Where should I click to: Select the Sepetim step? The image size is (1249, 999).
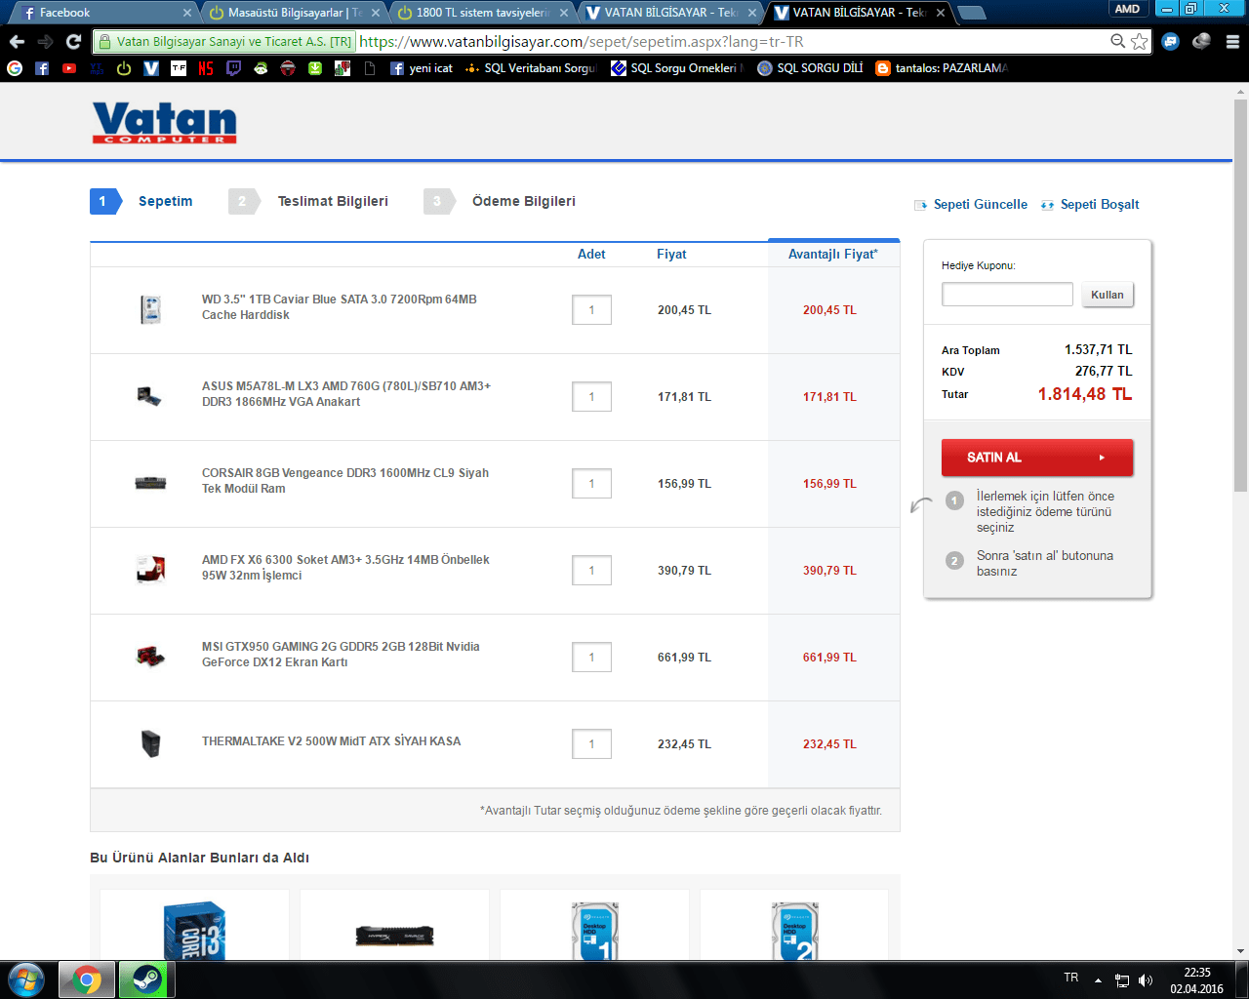coord(141,201)
